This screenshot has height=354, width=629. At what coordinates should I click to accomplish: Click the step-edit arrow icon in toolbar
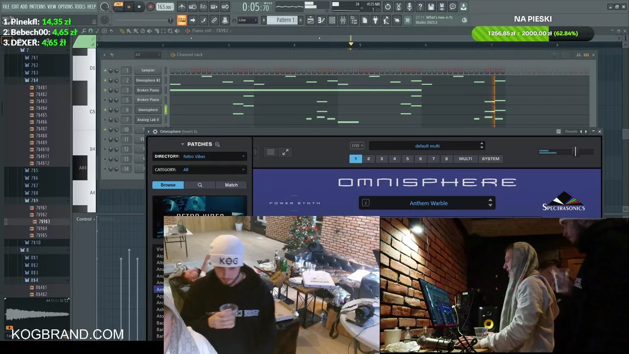pyautogui.click(x=193, y=20)
